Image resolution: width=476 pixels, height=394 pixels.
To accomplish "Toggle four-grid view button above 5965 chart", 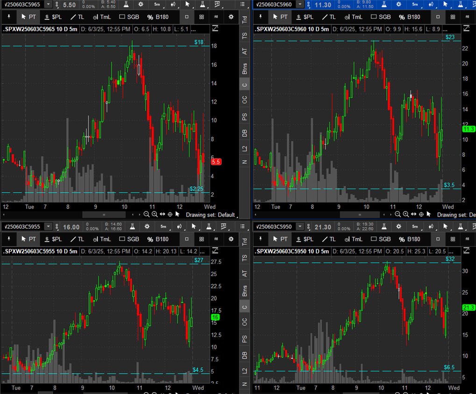I will (202, 17).
